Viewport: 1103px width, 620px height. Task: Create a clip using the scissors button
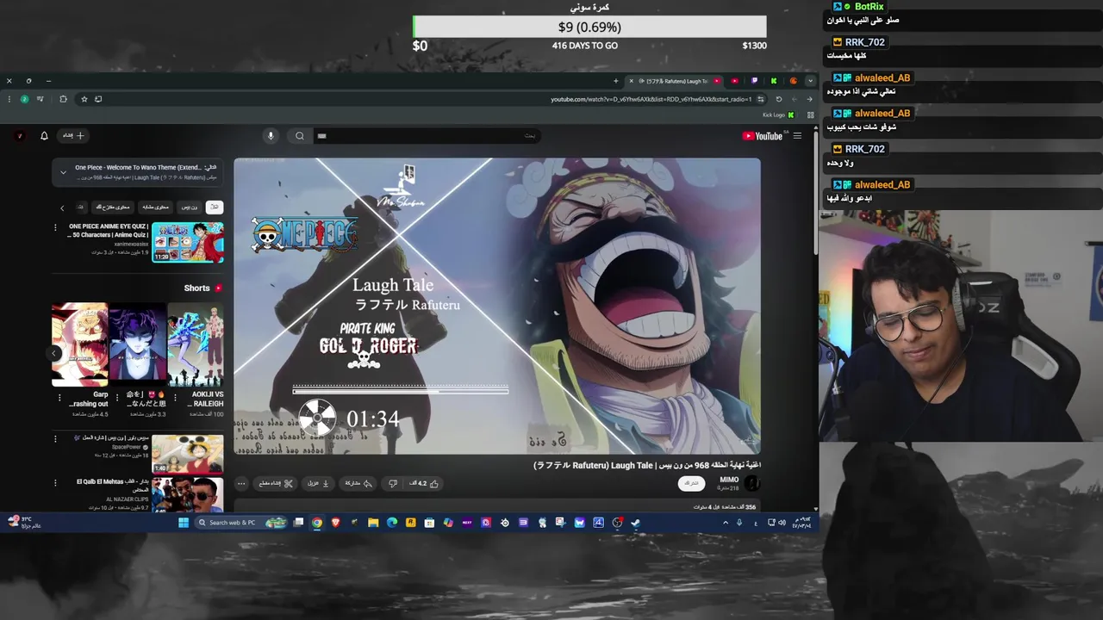pos(277,484)
